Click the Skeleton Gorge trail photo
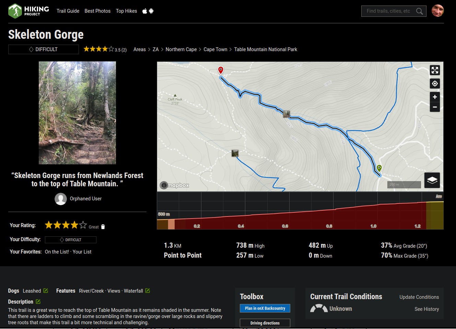Screen dimensions: 456x329 click(x=77, y=113)
